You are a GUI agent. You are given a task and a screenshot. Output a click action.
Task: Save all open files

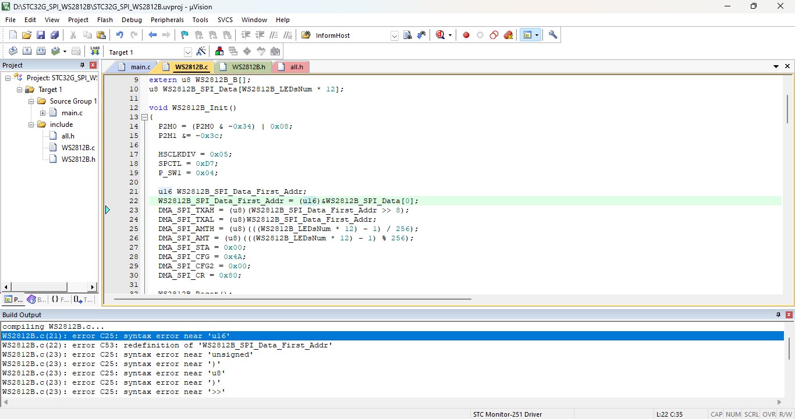pos(55,35)
